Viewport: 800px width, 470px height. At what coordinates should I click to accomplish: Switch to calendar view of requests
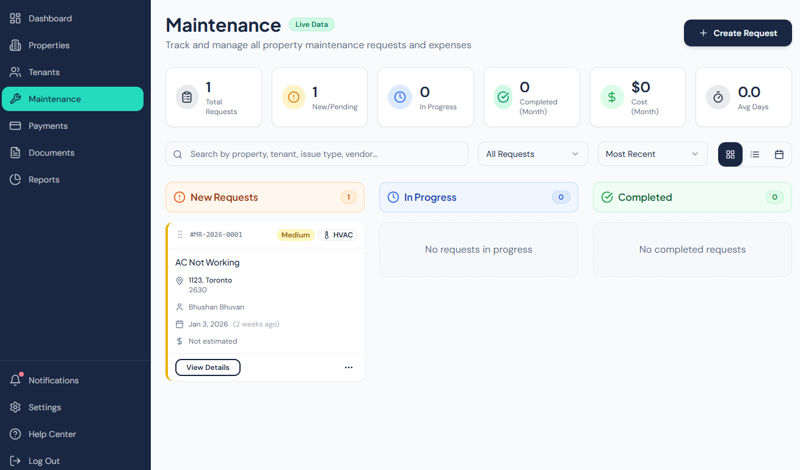point(779,154)
